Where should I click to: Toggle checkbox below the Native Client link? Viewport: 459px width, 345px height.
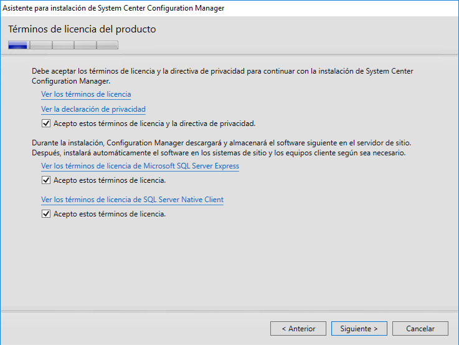[x=45, y=214]
